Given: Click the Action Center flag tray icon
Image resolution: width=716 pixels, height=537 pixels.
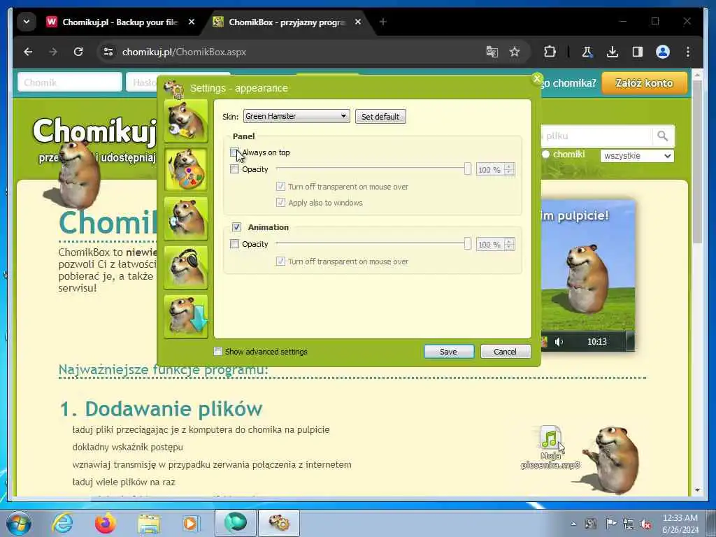Looking at the screenshot, I should pos(610,524).
